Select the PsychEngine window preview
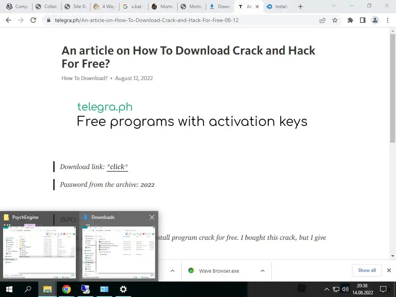 click(39, 246)
